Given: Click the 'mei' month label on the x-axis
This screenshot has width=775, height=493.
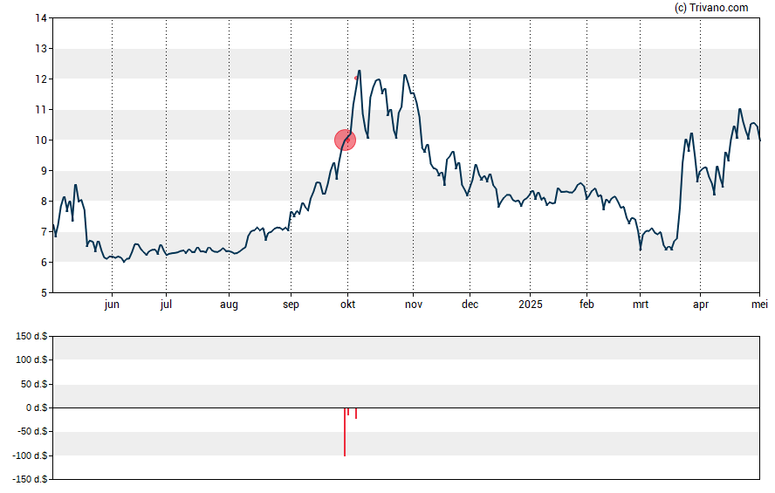Looking at the screenshot, I should (x=759, y=305).
